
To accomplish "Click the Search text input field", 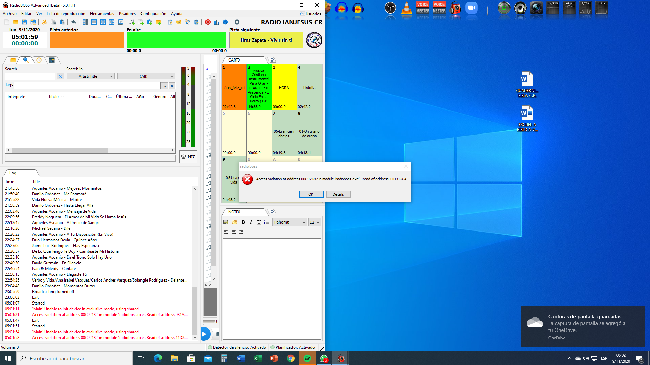I will click(x=30, y=76).
